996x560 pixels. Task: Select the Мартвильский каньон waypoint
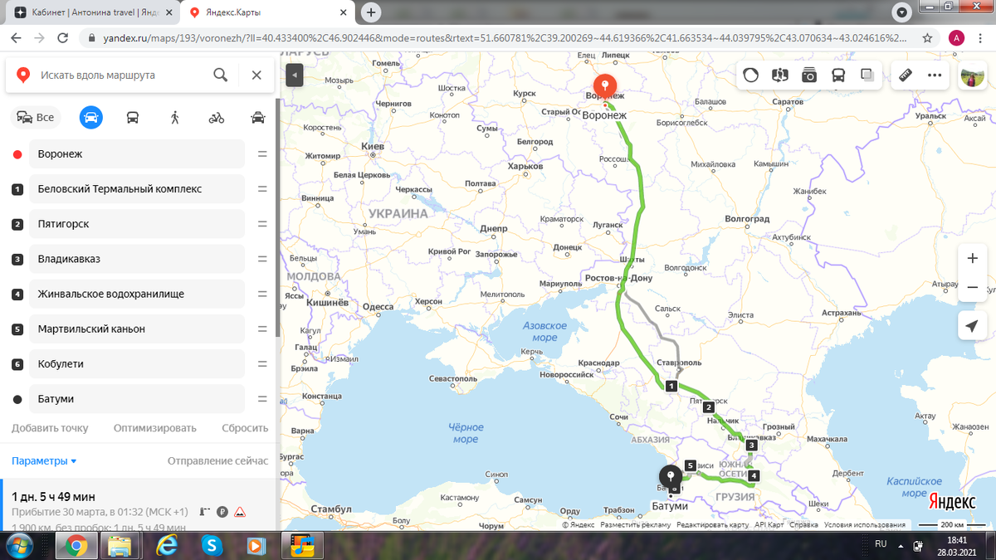137,329
